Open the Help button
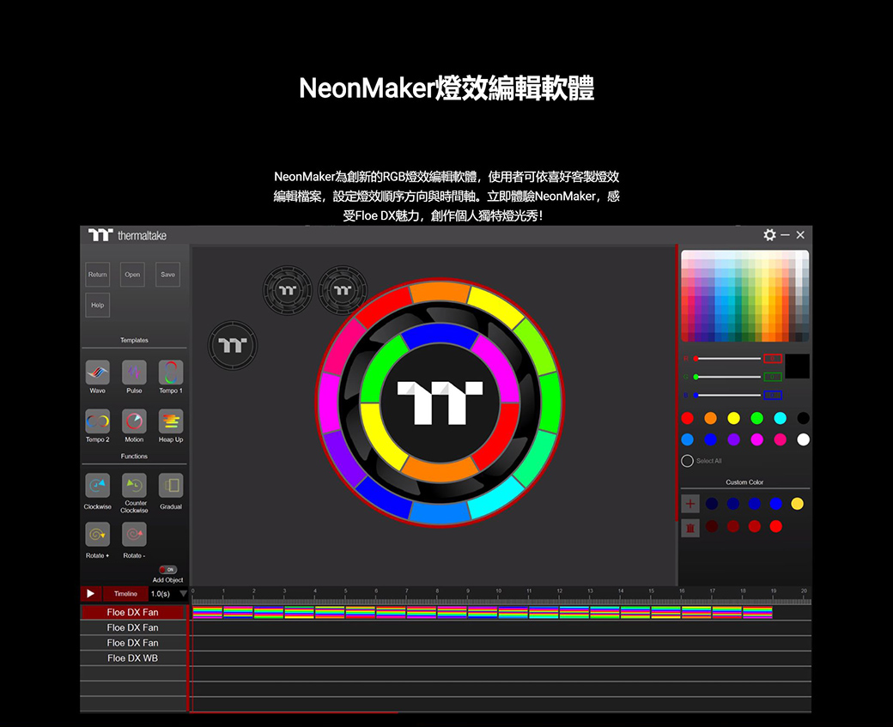The height and width of the screenshot is (727, 893). [x=97, y=305]
